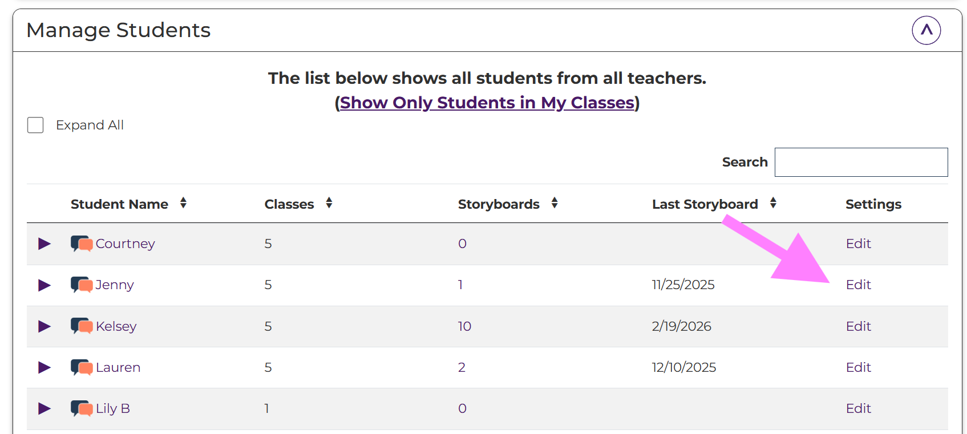Focus the student Search field

(x=861, y=163)
